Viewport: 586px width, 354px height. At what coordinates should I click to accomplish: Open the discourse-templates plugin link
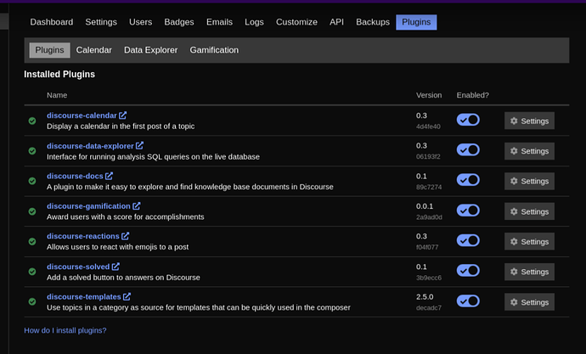[x=84, y=296]
